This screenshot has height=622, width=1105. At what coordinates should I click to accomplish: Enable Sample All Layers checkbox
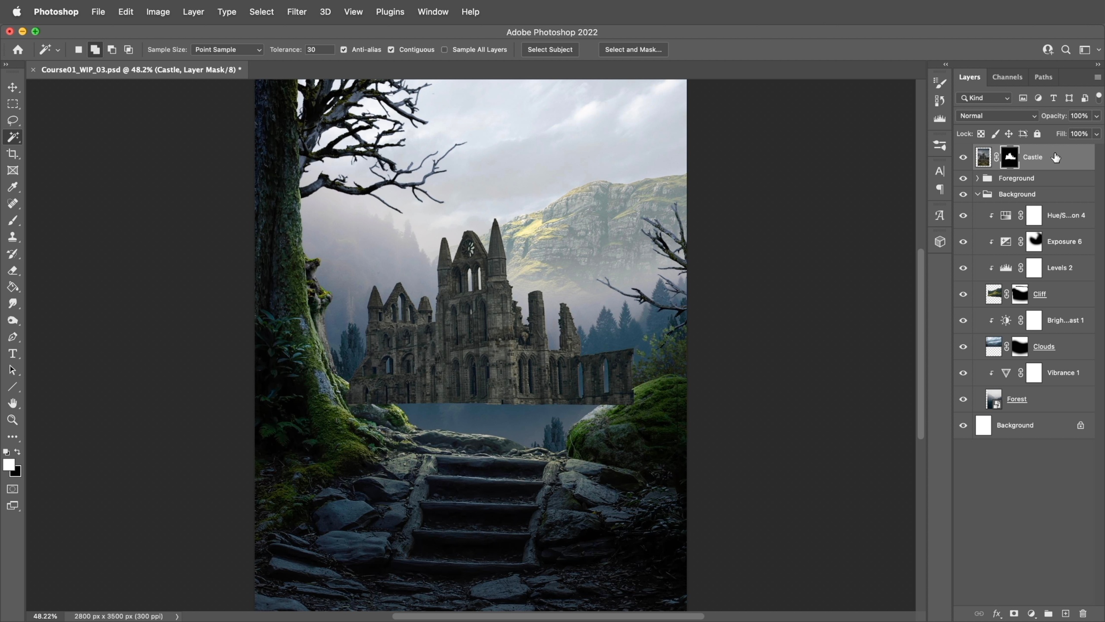pyautogui.click(x=445, y=50)
